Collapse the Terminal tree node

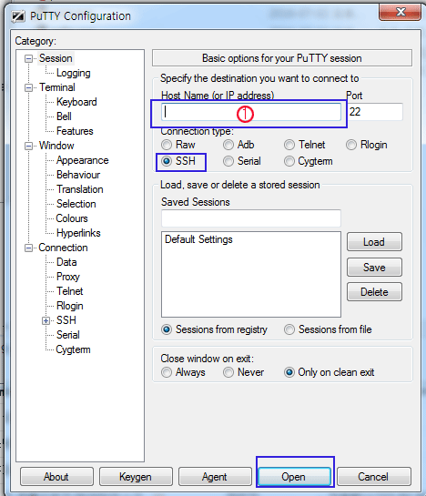click(28, 87)
